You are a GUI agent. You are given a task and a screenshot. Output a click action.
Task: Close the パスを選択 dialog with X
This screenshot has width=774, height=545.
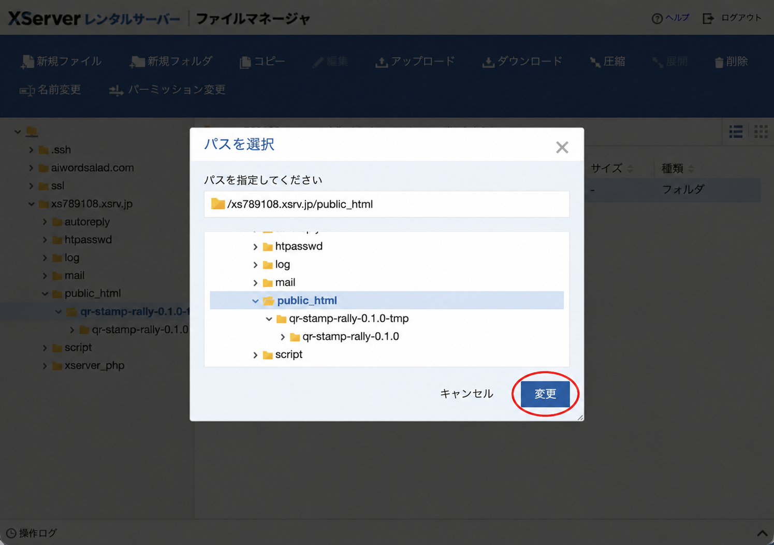(562, 148)
